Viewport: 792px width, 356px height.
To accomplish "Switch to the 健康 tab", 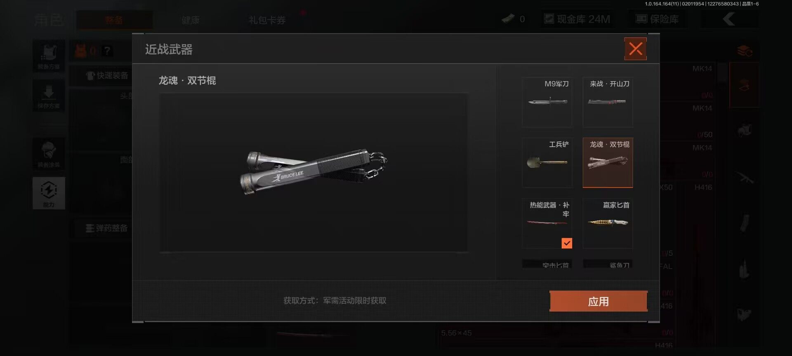I will (x=191, y=20).
